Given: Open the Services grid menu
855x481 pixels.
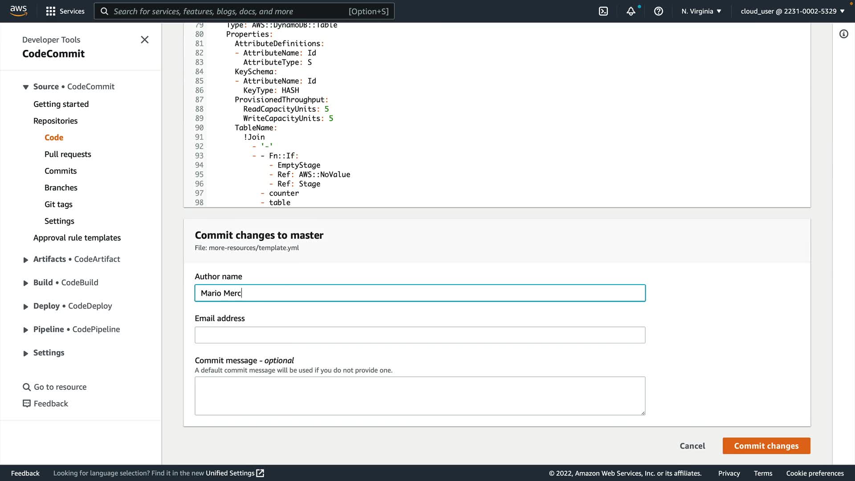Looking at the screenshot, I should tap(51, 11).
